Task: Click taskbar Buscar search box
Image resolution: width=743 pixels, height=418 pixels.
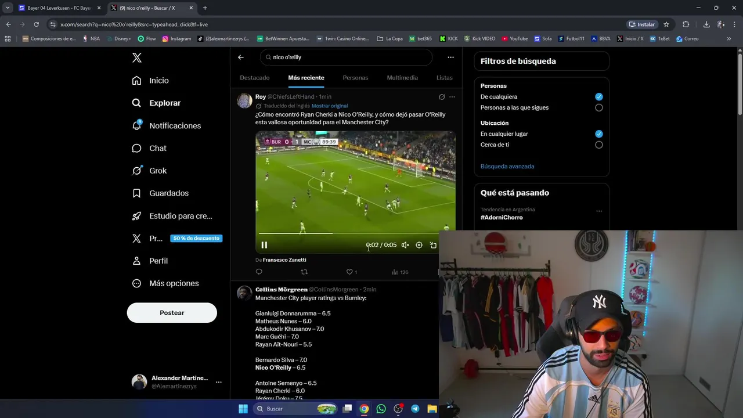Action: [x=296, y=409]
